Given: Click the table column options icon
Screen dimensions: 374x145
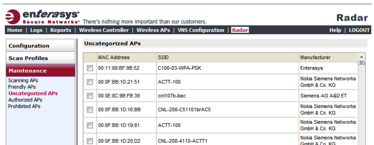Looking at the screenshot, I should click(361, 63).
